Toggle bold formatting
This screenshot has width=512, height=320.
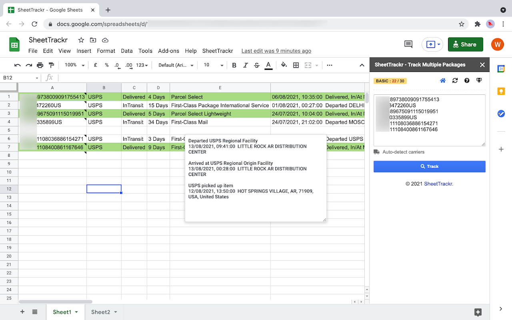(234, 65)
